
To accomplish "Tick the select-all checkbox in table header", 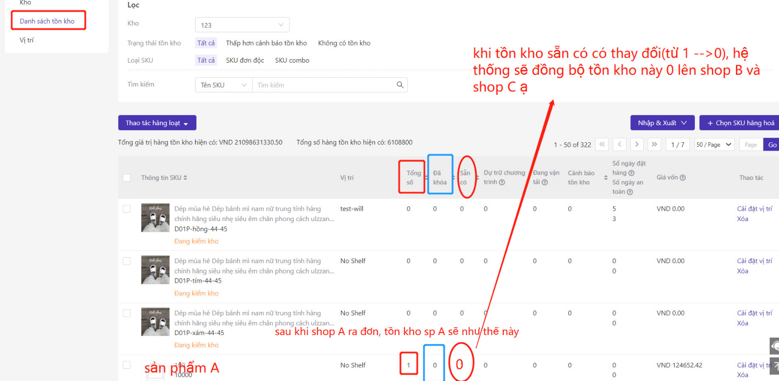I will coord(127,178).
